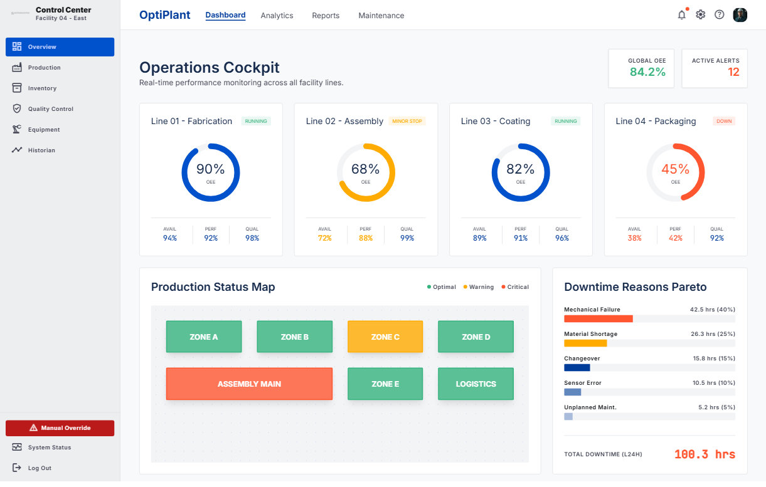The image size is (766, 487).
Task: Select Zone E on the status map
Action: [385, 384]
